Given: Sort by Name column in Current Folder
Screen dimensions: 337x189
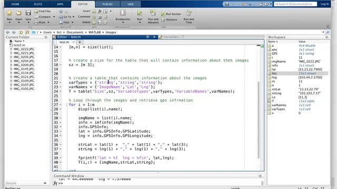Looking at the screenshot, I should click(x=19, y=41).
